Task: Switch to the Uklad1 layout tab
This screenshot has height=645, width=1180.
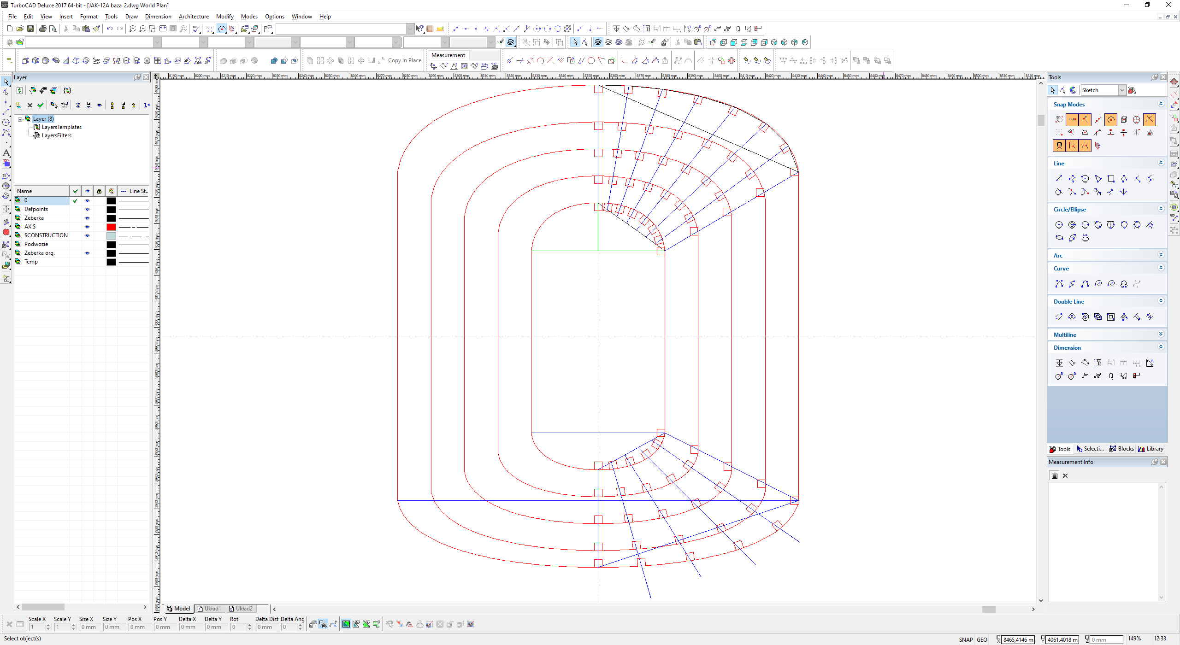Action: pyautogui.click(x=209, y=609)
